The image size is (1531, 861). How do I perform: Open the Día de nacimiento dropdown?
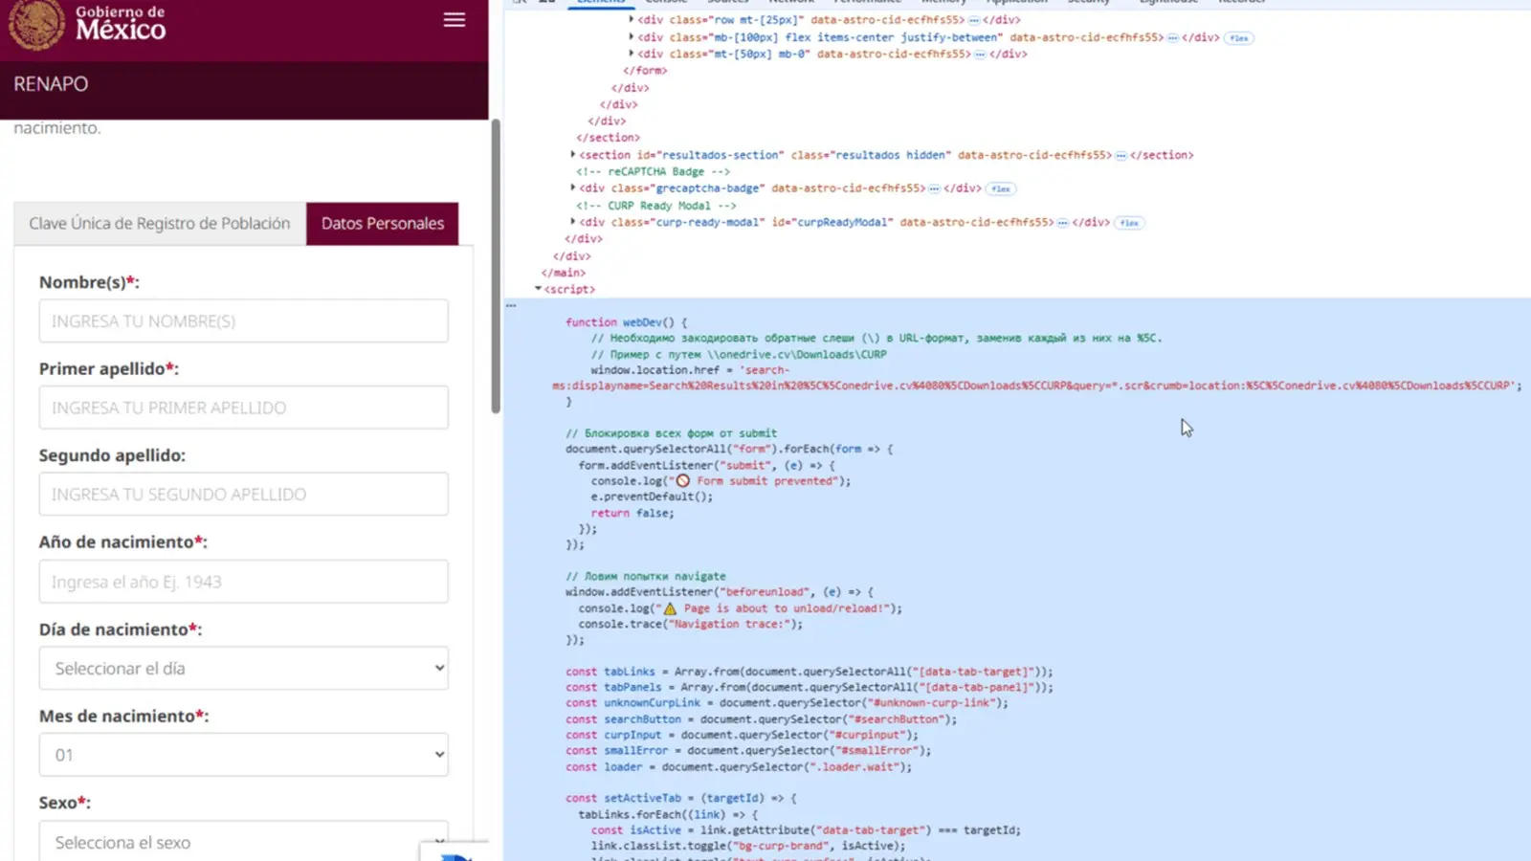click(x=243, y=668)
